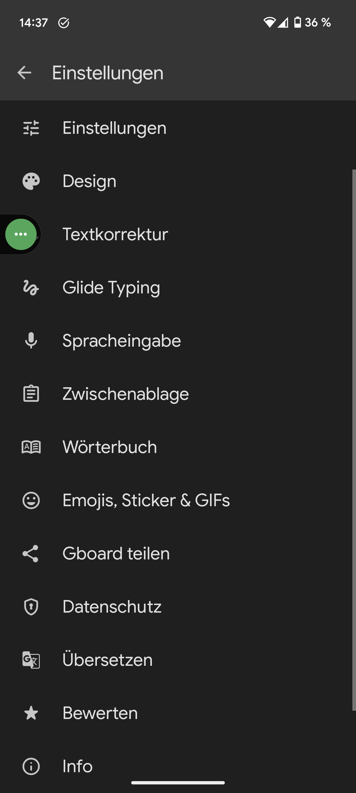Tap the smiley emoji icon
The image size is (356, 793).
click(x=31, y=500)
